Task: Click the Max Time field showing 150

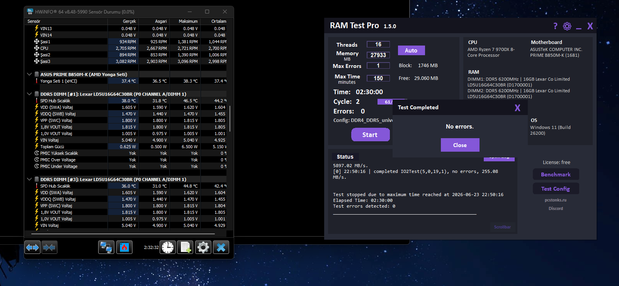Action: coord(378,78)
